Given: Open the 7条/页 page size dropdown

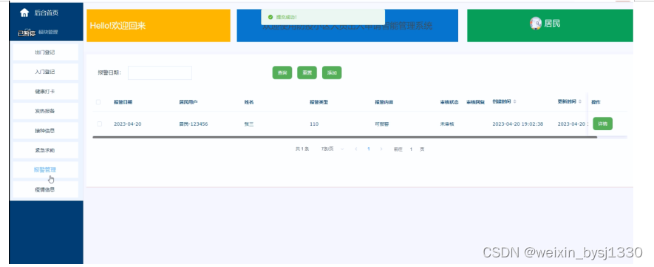Looking at the screenshot, I should (x=333, y=149).
